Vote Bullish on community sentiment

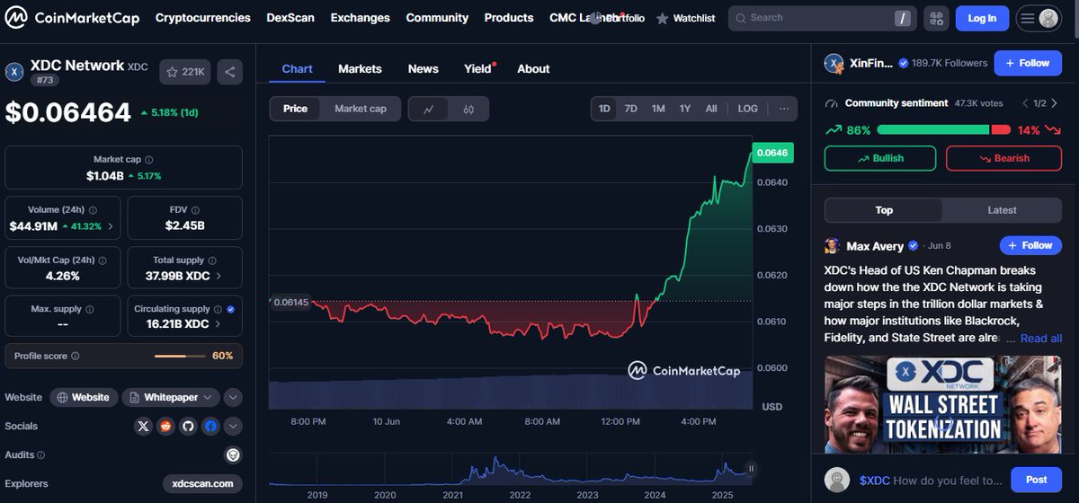coord(880,158)
